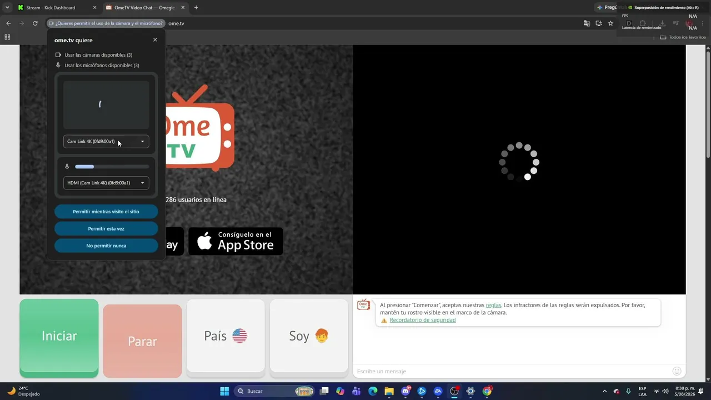The width and height of the screenshot is (711, 400).
Task: Go back in browser history
Action: click(x=8, y=23)
